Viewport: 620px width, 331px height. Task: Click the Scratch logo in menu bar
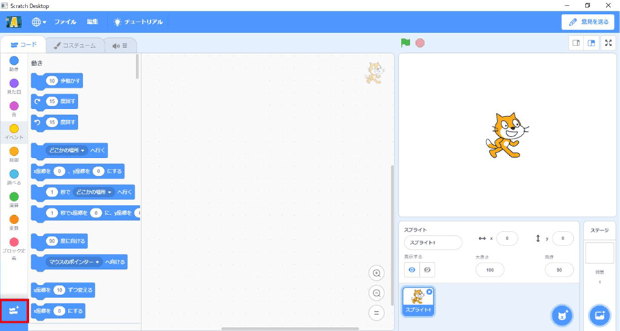[x=14, y=22]
